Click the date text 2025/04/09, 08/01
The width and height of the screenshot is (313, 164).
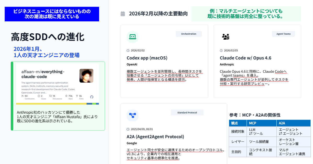coord(142,129)
